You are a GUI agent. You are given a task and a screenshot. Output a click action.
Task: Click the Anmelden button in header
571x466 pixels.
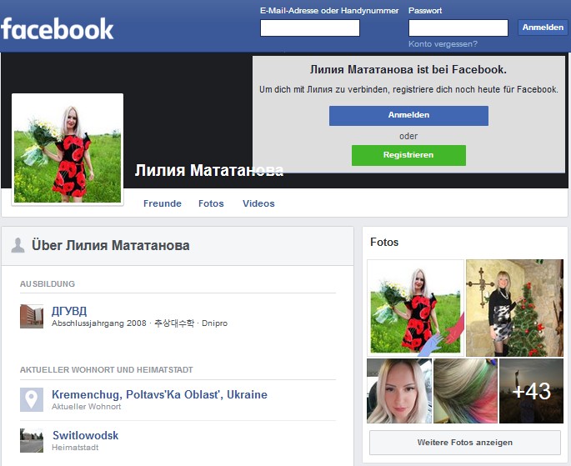pyautogui.click(x=543, y=28)
